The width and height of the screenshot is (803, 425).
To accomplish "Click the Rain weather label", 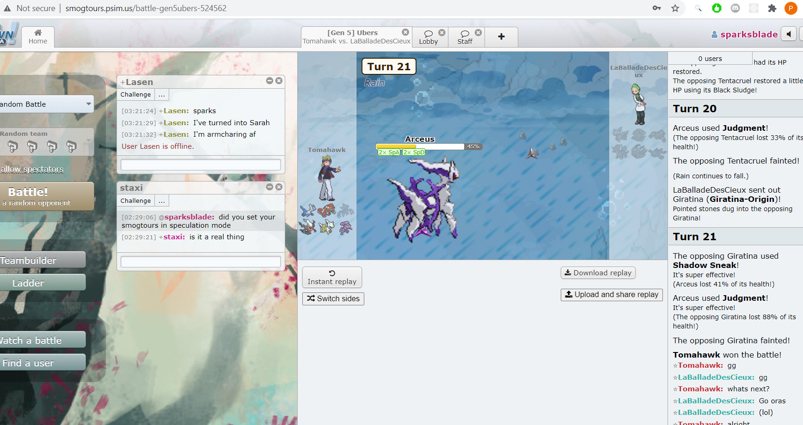I will 374,83.
